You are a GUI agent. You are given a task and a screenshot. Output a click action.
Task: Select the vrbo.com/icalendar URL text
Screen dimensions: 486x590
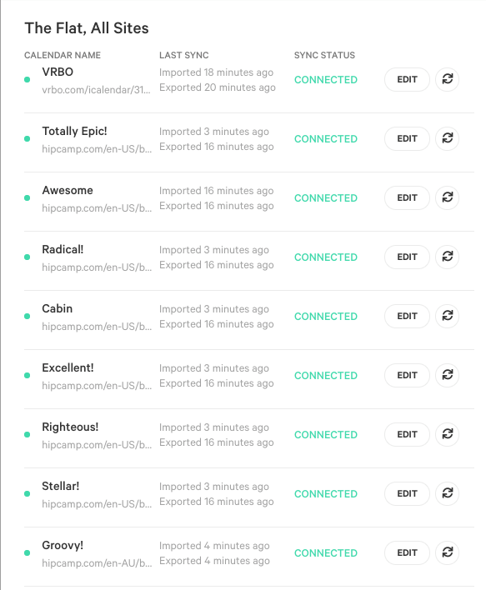(96, 90)
